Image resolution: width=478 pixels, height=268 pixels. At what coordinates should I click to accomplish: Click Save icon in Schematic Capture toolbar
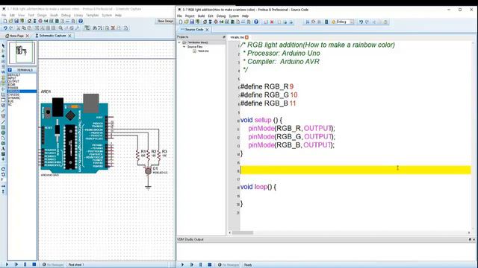click(x=16, y=21)
